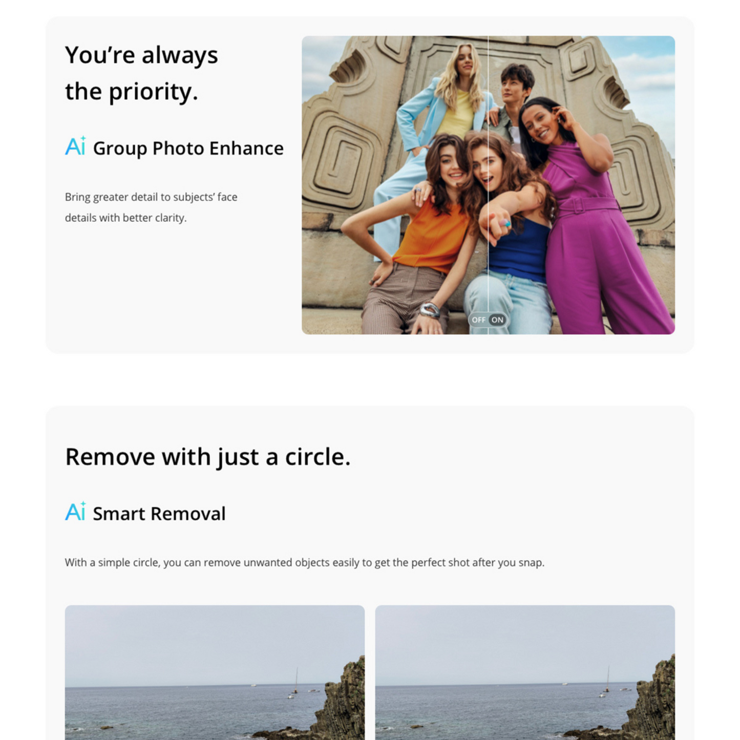The height and width of the screenshot is (740, 740).
Task: Open the right seascape photo
Action: tap(524, 672)
